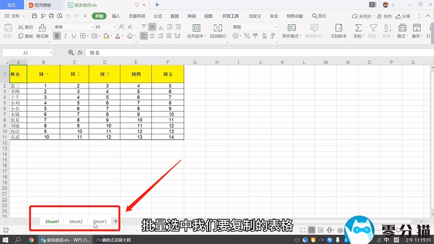The height and width of the screenshot is (244, 434).
Task: Toggle Underline formatting button
Action: tap(74, 36)
